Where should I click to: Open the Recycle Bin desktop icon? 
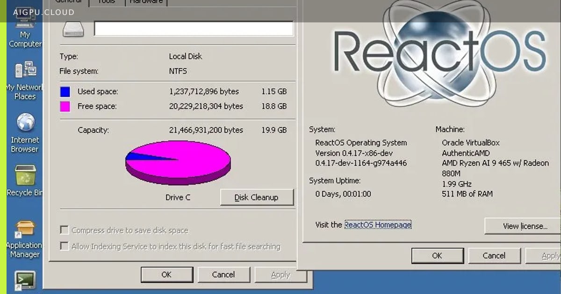click(x=25, y=181)
